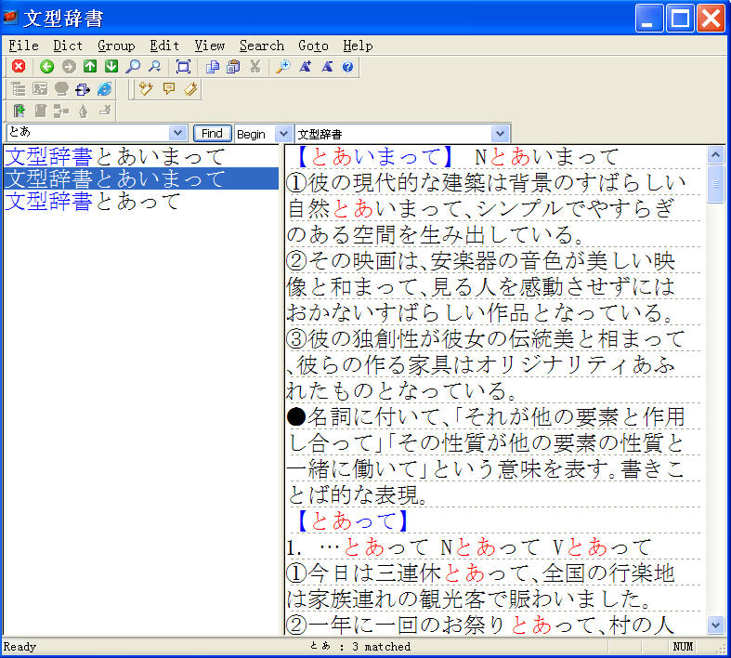Click the red X stop icon
This screenshot has height=658, width=731.
coord(19,67)
